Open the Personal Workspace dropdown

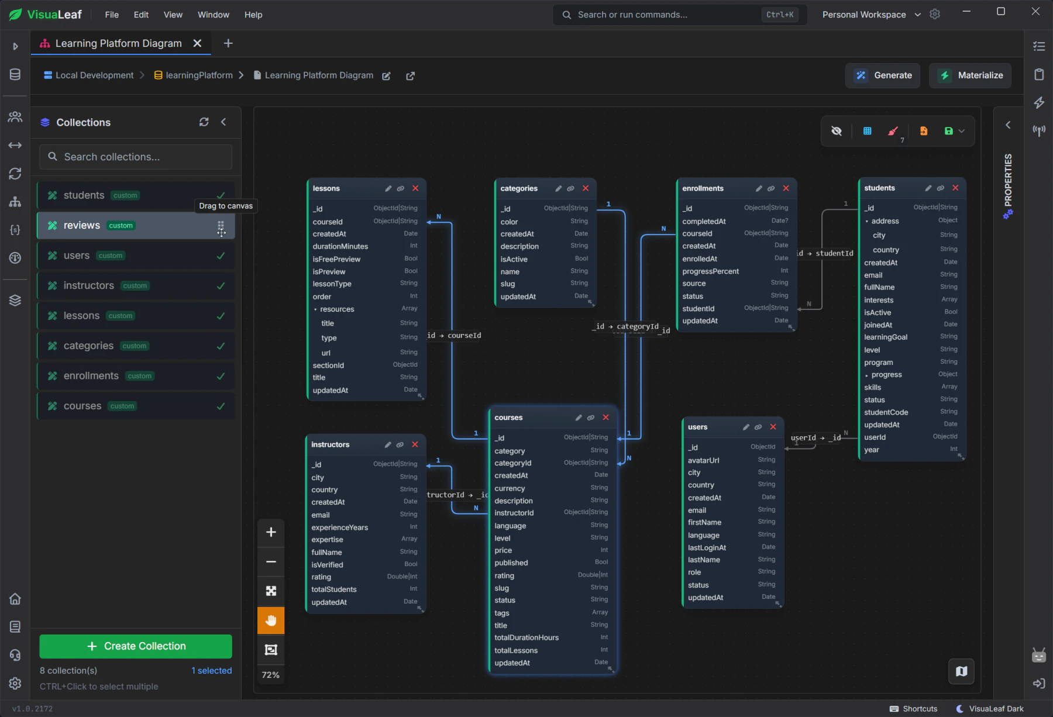coord(871,15)
